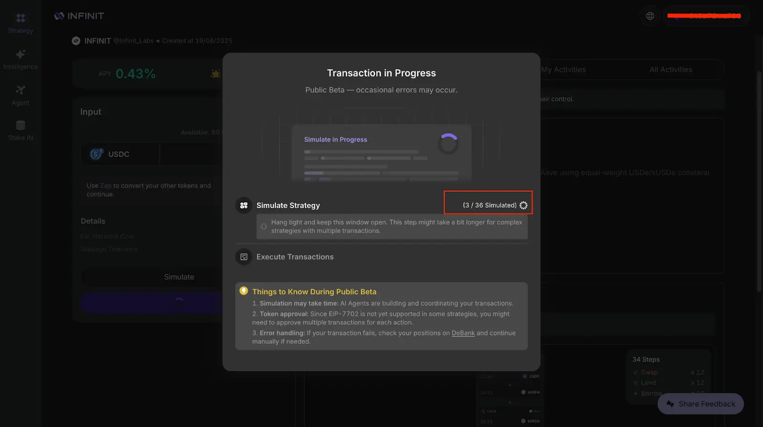The image size is (763, 427).
Task: Click the USDC token icon
Action: click(97, 154)
